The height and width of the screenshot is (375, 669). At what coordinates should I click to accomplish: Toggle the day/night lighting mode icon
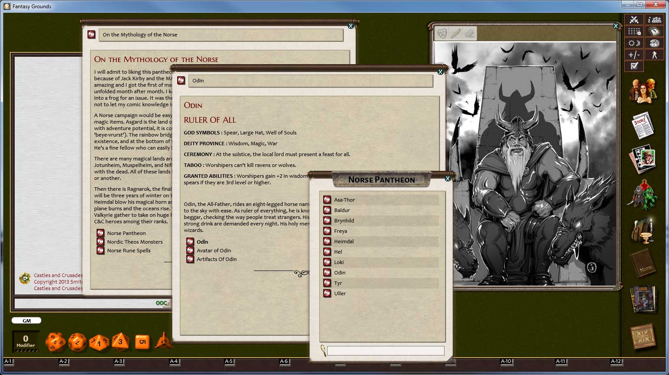634,43
